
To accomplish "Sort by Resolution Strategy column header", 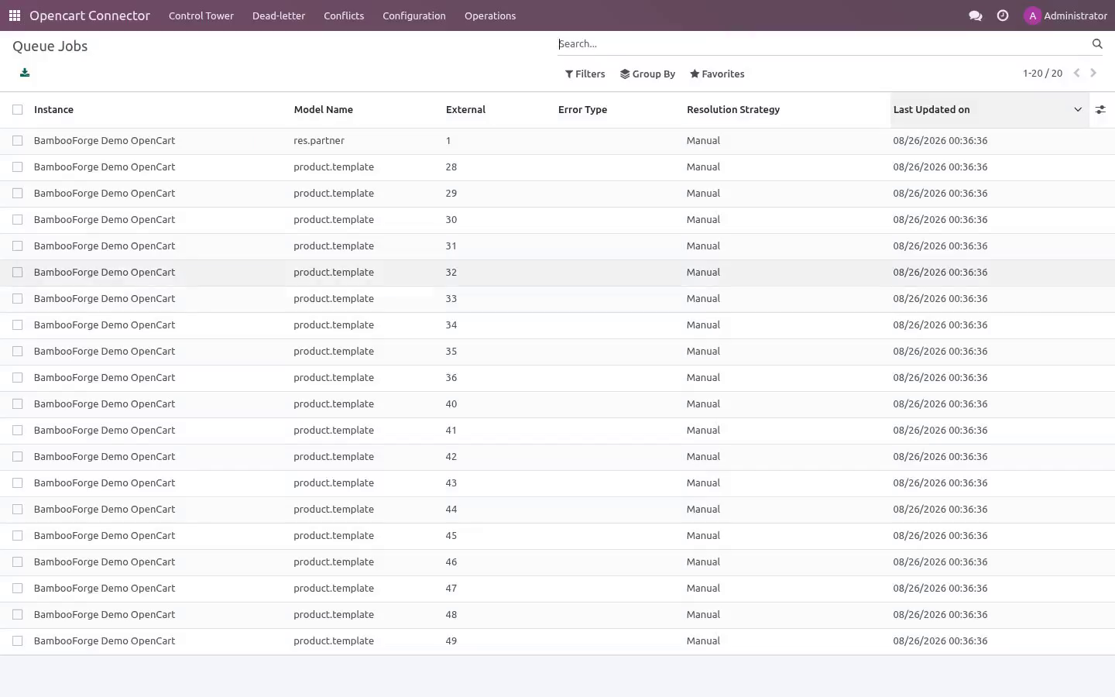I will click(733, 110).
